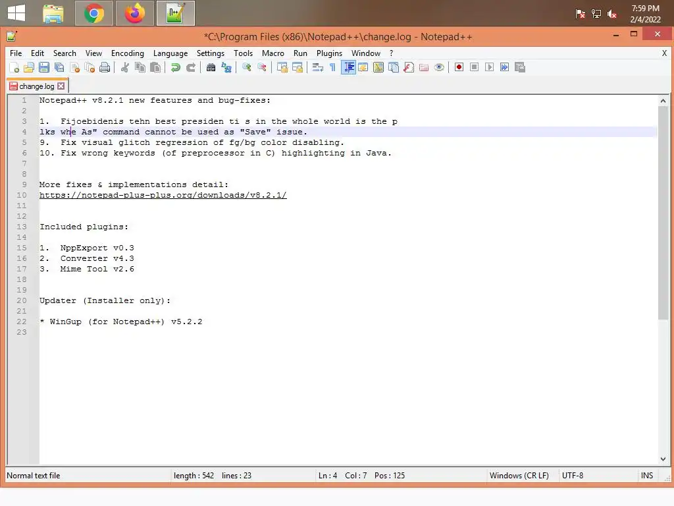Print the document with printer icon
The image size is (674, 506).
click(105, 68)
